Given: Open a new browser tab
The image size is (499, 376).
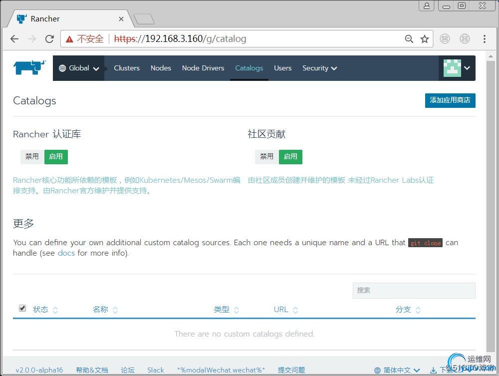Looking at the screenshot, I should pos(144,19).
